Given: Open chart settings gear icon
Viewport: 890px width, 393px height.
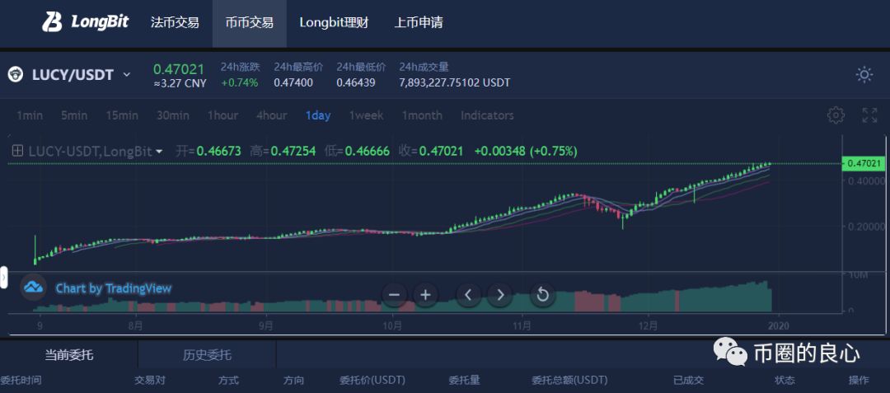Looking at the screenshot, I should [836, 115].
